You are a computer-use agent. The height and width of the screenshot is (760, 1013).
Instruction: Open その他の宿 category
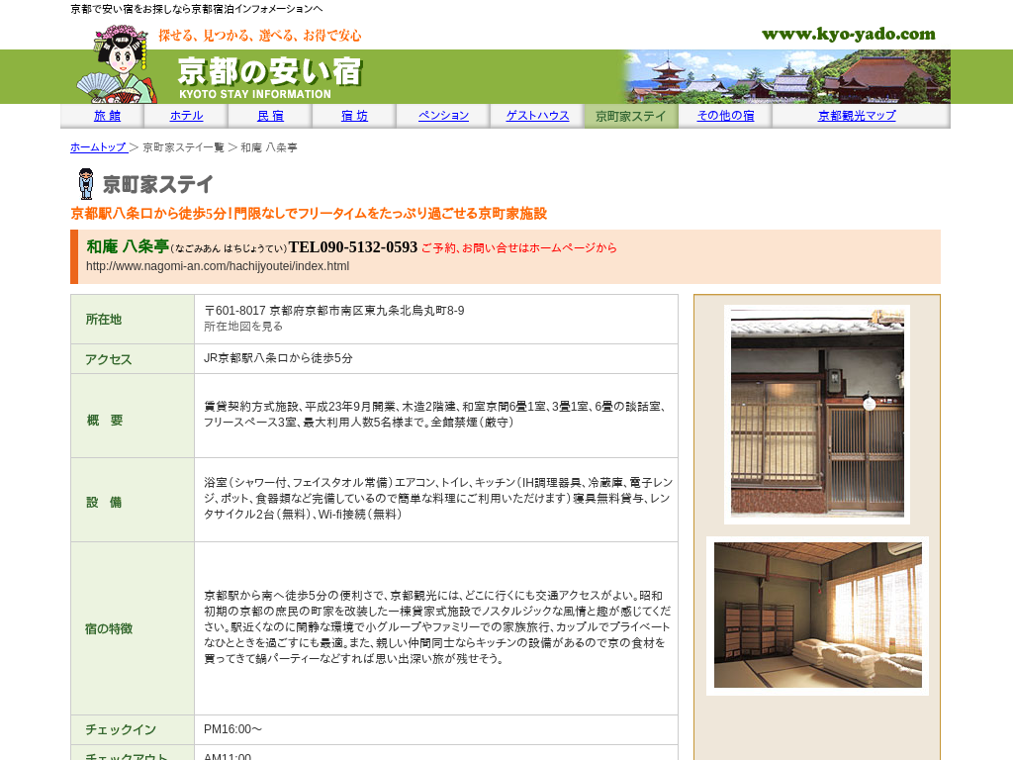(x=725, y=116)
